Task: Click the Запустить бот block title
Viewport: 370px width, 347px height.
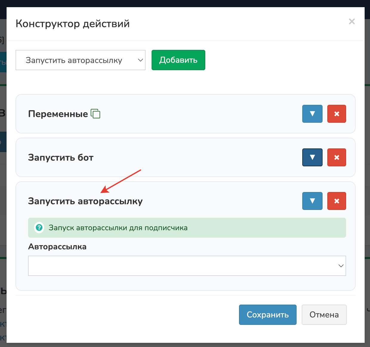Action: (x=61, y=157)
